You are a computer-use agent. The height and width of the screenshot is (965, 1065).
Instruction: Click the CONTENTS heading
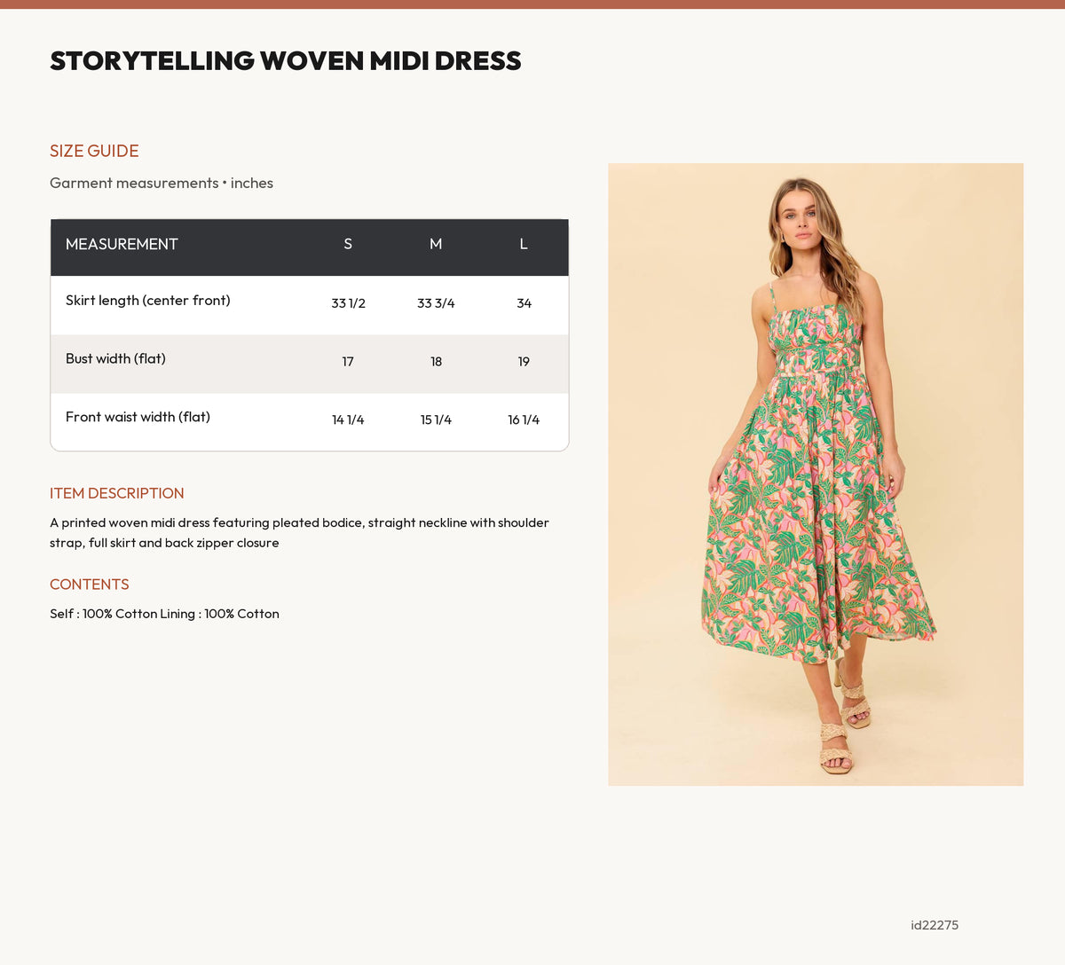[90, 584]
